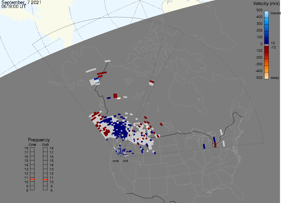
Task: Click the -200 tick label on velocity scale
Action: coord(259,57)
